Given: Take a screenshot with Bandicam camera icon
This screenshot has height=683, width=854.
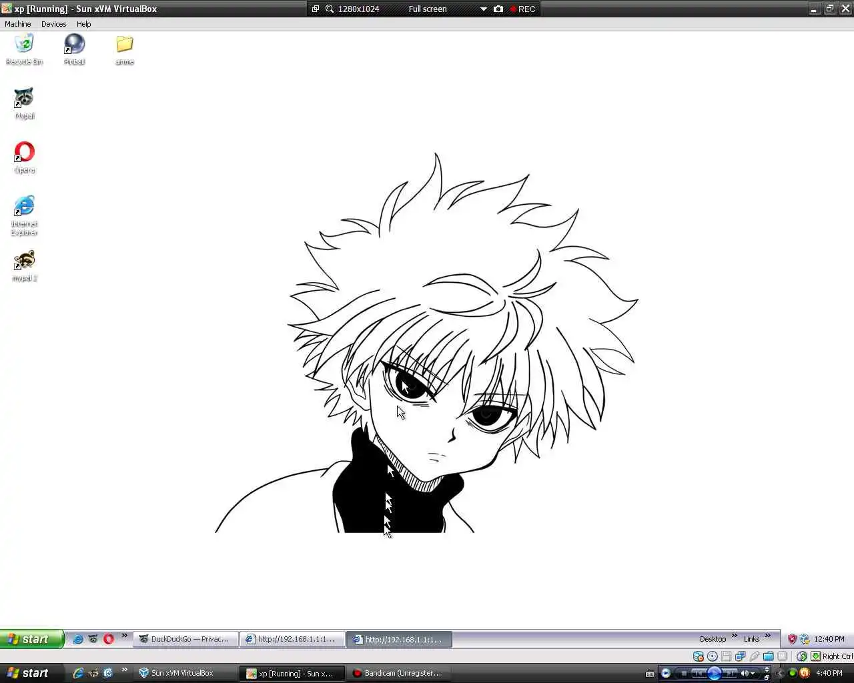Looking at the screenshot, I should click(498, 9).
